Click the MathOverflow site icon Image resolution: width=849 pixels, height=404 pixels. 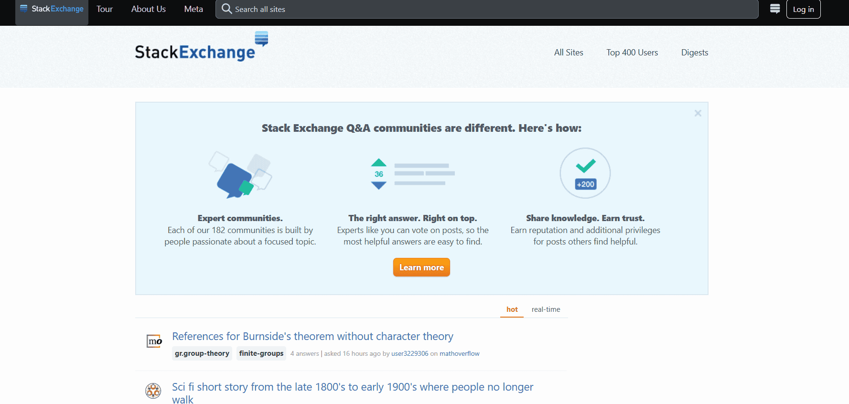[153, 341]
